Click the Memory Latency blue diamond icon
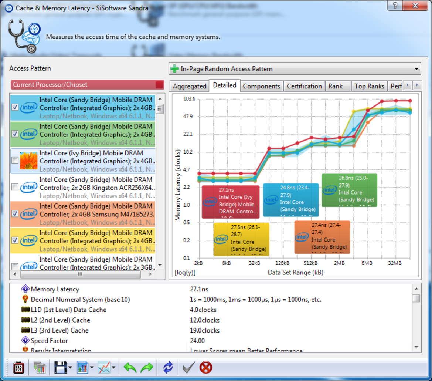Screen dimensions: 432x381 coord(25,289)
